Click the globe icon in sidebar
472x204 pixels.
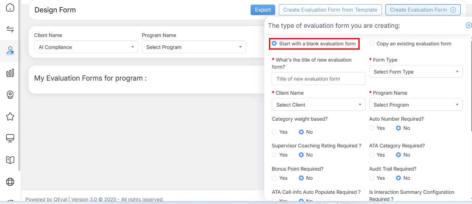pyautogui.click(x=10, y=182)
